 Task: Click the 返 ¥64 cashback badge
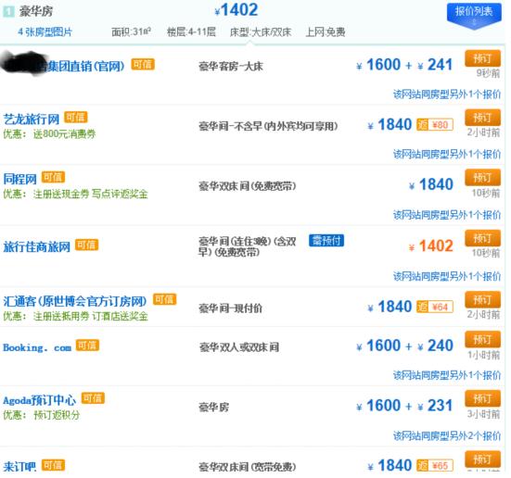[x=435, y=307]
